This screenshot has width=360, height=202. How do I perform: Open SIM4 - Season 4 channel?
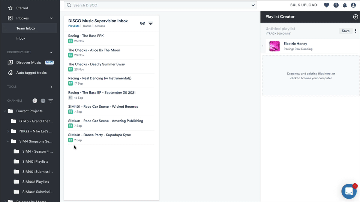click(x=37, y=151)
